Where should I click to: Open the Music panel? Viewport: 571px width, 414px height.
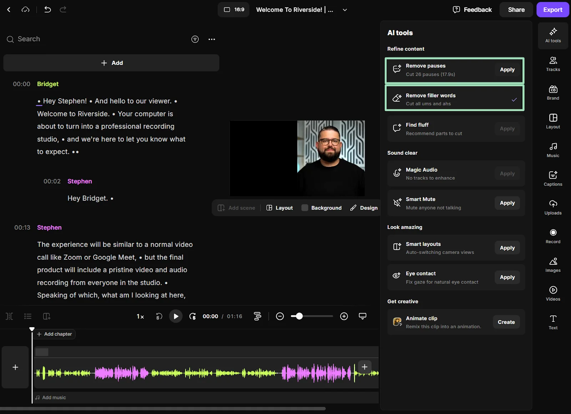pyautogui.click(x=553, y=149)
